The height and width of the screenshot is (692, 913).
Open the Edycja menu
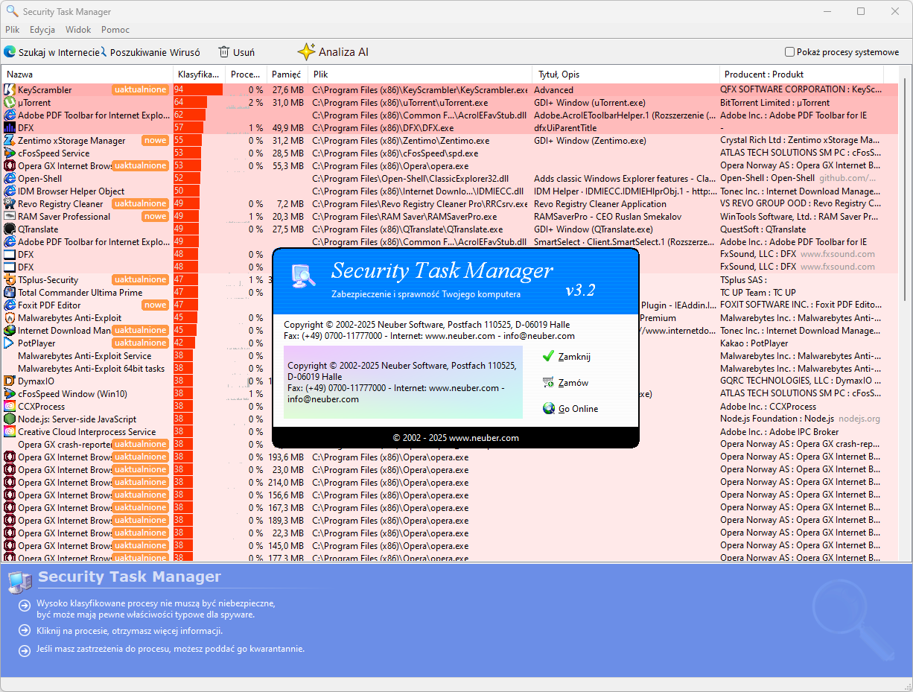pos(42,30)
